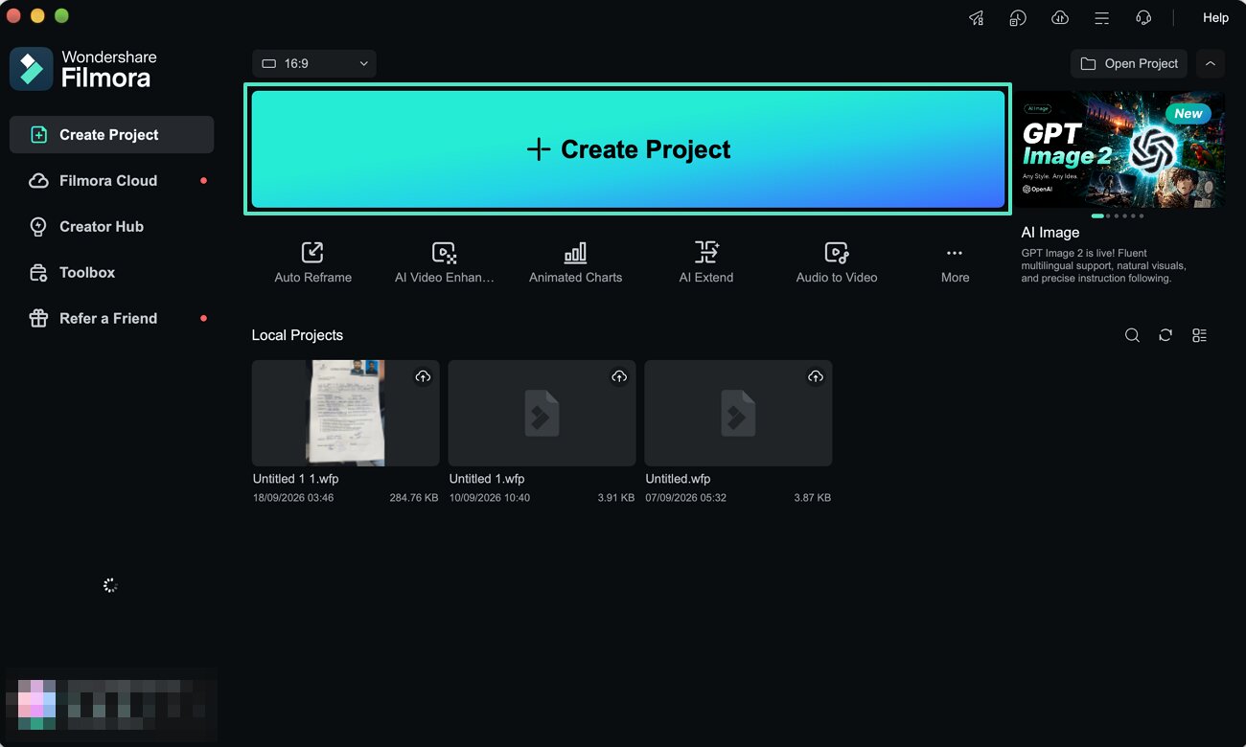Viewport: 1246px width, 747px height.
Task: Open the task list lines icon
Action: pyautogui.click(x=1102, y=18)
